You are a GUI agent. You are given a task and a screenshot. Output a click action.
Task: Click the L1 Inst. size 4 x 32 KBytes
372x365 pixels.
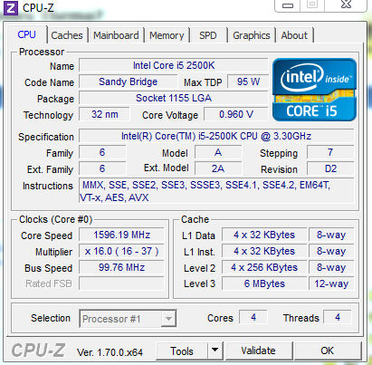click(264, 251)
